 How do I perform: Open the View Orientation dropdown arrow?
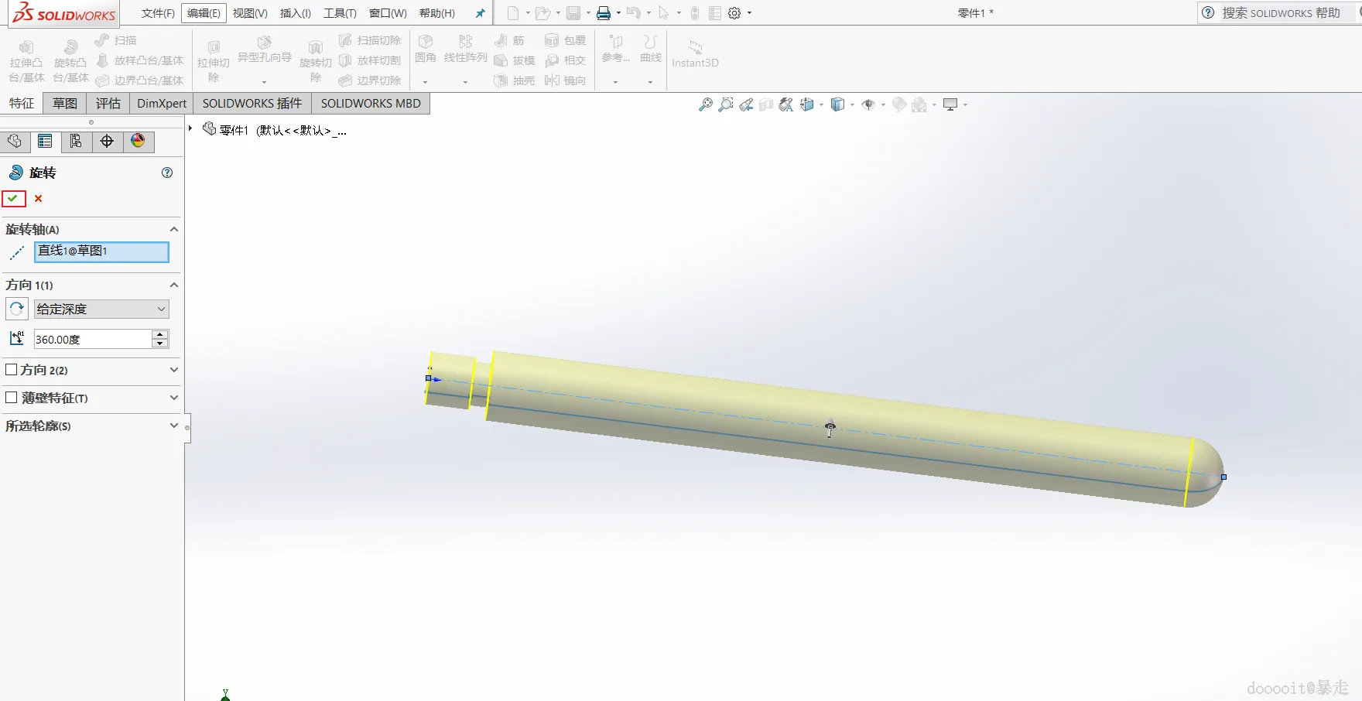pyautogui.click(x=821, y=104)
